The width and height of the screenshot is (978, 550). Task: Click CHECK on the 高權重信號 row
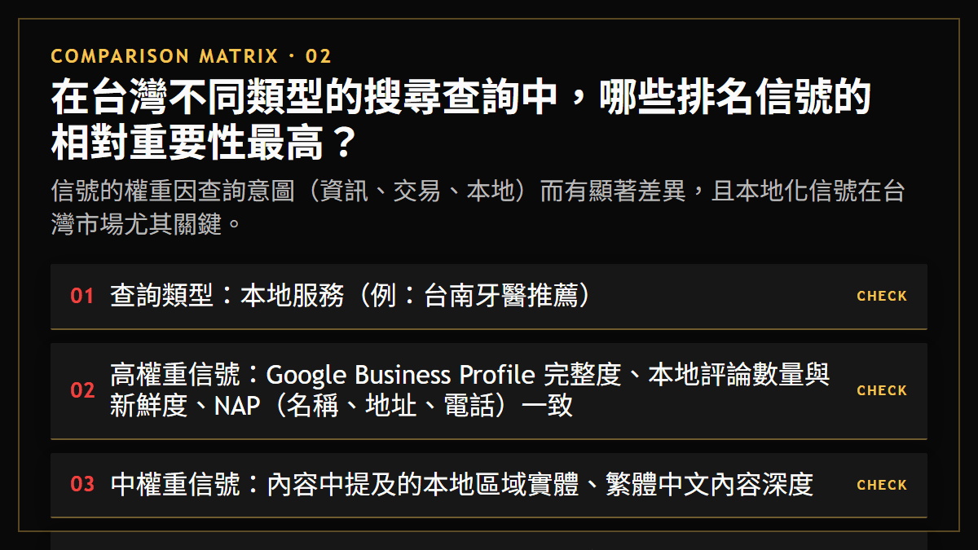[x=882, y=391]
